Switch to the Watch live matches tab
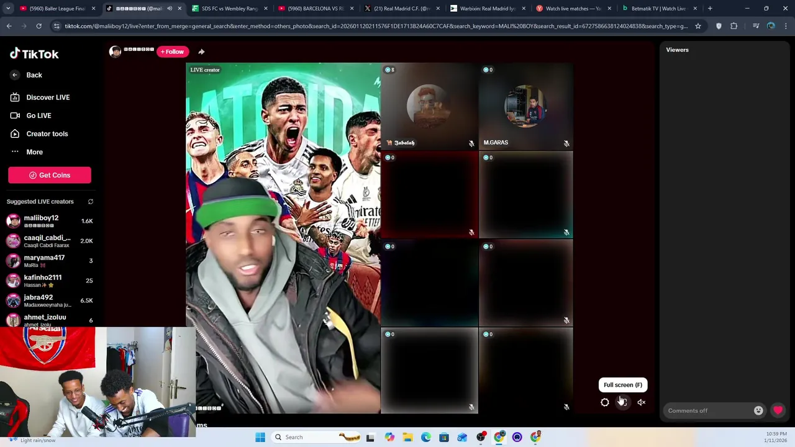795x447 pixels. [x=573, y=9]
